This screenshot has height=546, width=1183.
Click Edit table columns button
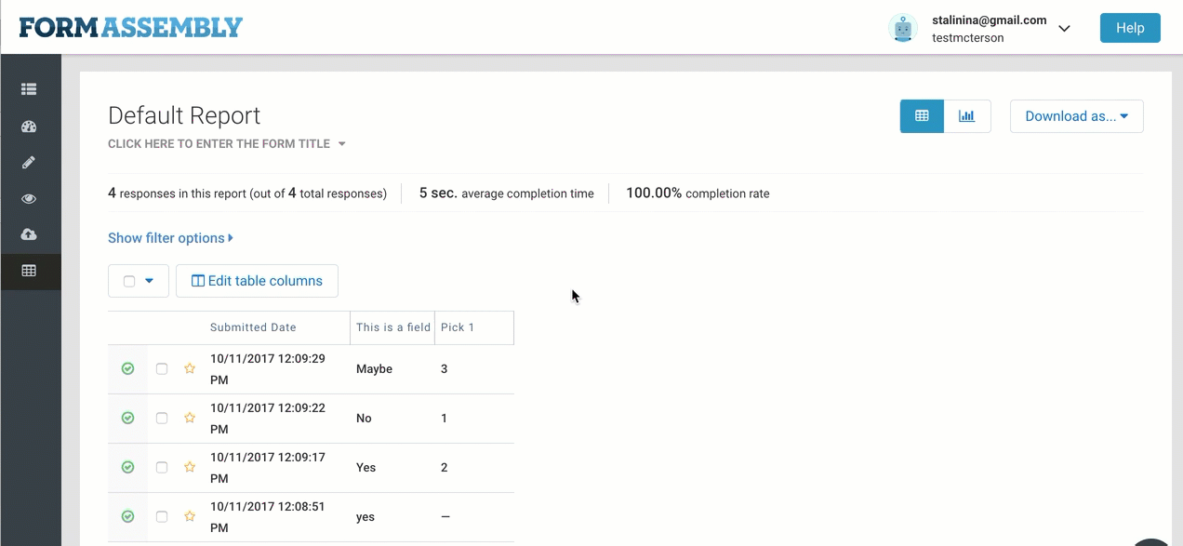257,281
